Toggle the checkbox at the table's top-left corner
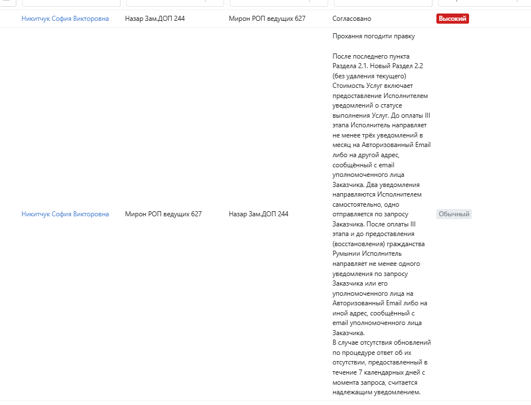This screenshot has width=531, height=405. tap(8, 2)
